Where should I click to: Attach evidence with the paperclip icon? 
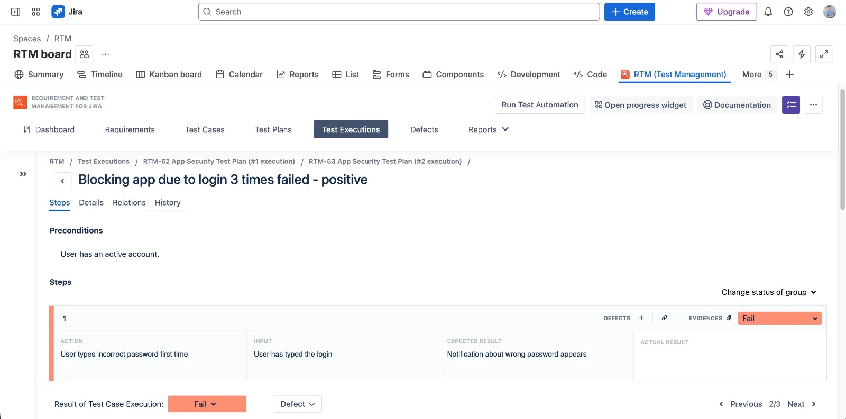pos(729,318)
